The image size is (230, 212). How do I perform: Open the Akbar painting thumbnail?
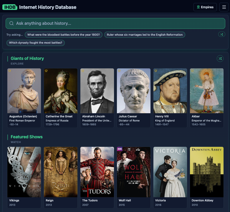point(207,91)
